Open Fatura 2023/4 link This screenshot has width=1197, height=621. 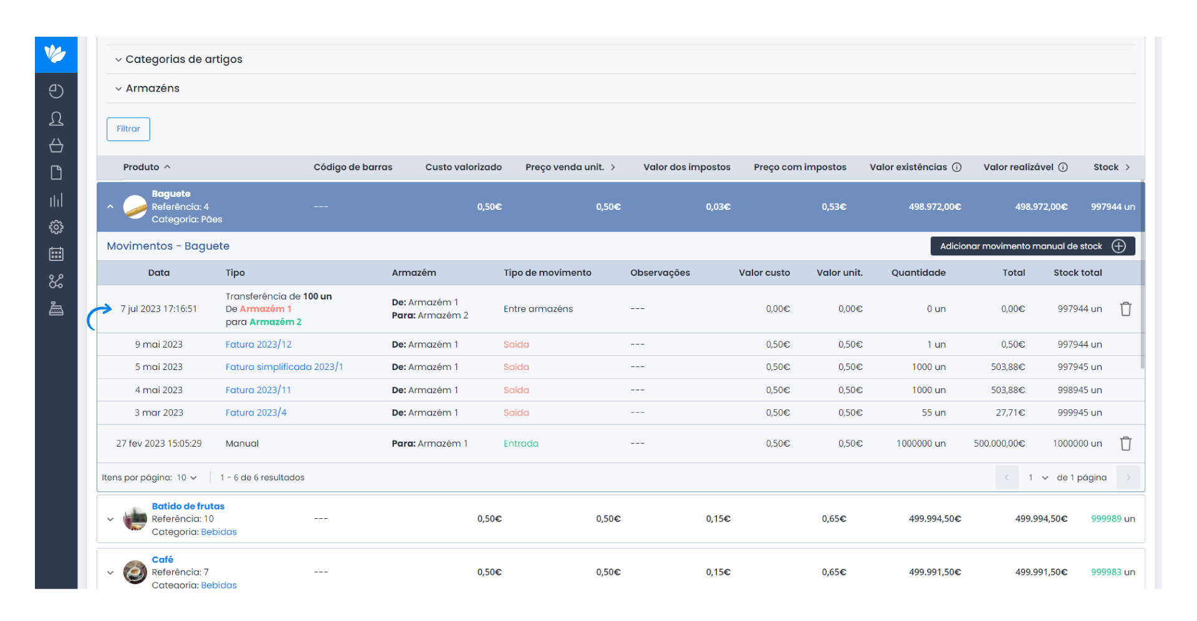pos(256,412)
